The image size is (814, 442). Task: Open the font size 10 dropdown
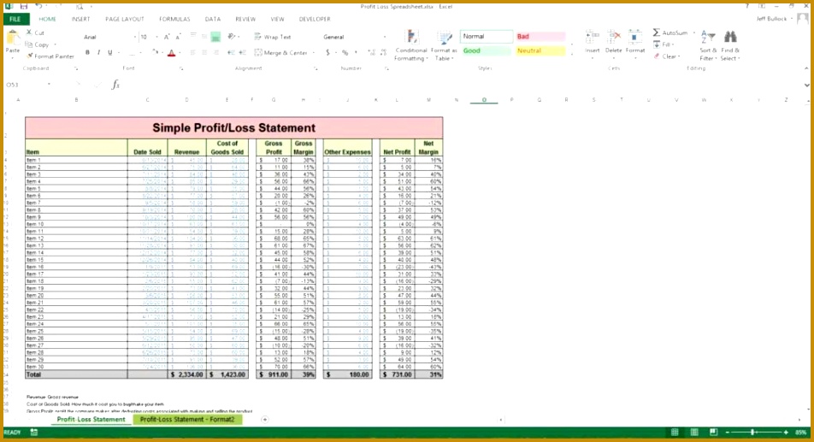click(156, 37)
